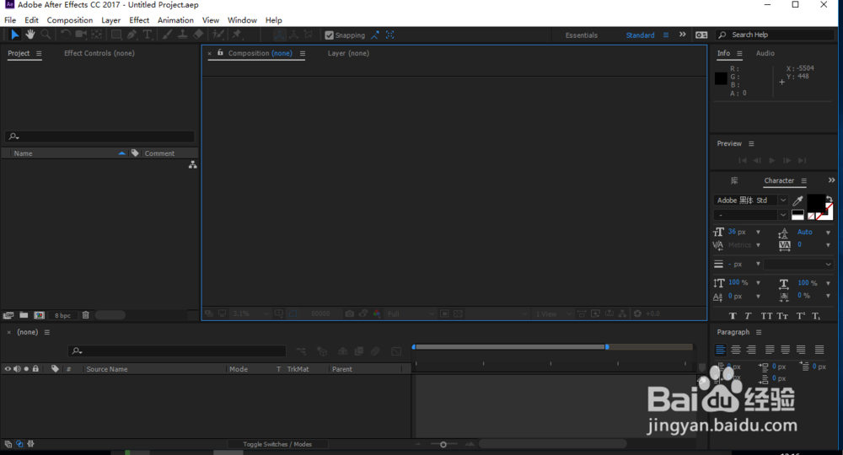Viewport: 843px width, 455px height.
Task: Select the Rotation tool
Action: (65, 35)
